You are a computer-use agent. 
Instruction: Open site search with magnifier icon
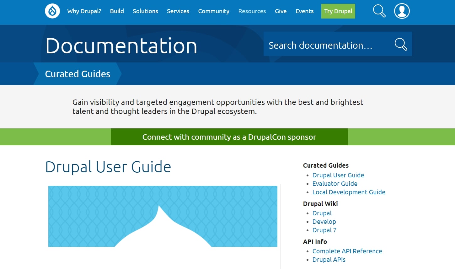tap(379, 11)
